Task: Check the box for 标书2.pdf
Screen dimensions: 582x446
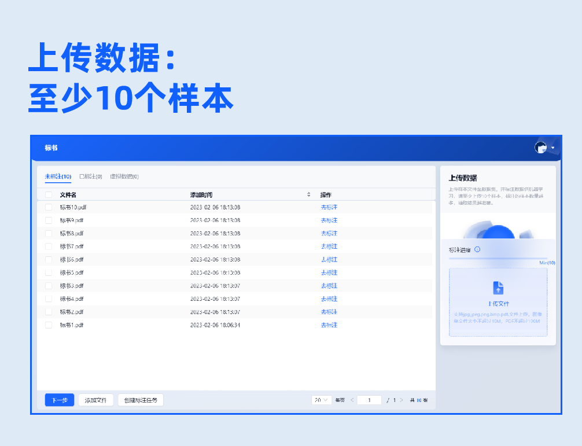Action: pyautogui.click(x=49, y=312)
